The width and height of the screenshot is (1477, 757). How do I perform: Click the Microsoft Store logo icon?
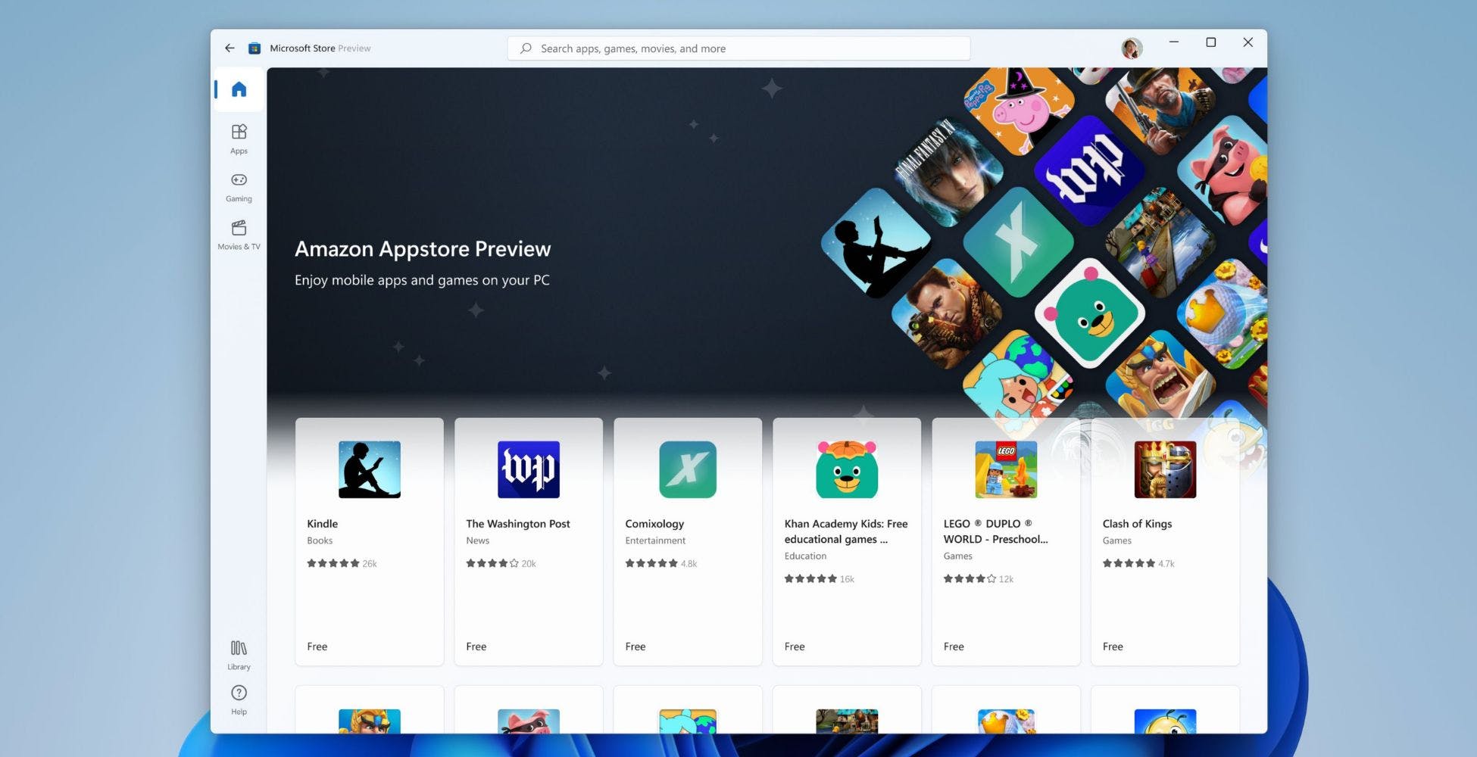tap(254, 47)
